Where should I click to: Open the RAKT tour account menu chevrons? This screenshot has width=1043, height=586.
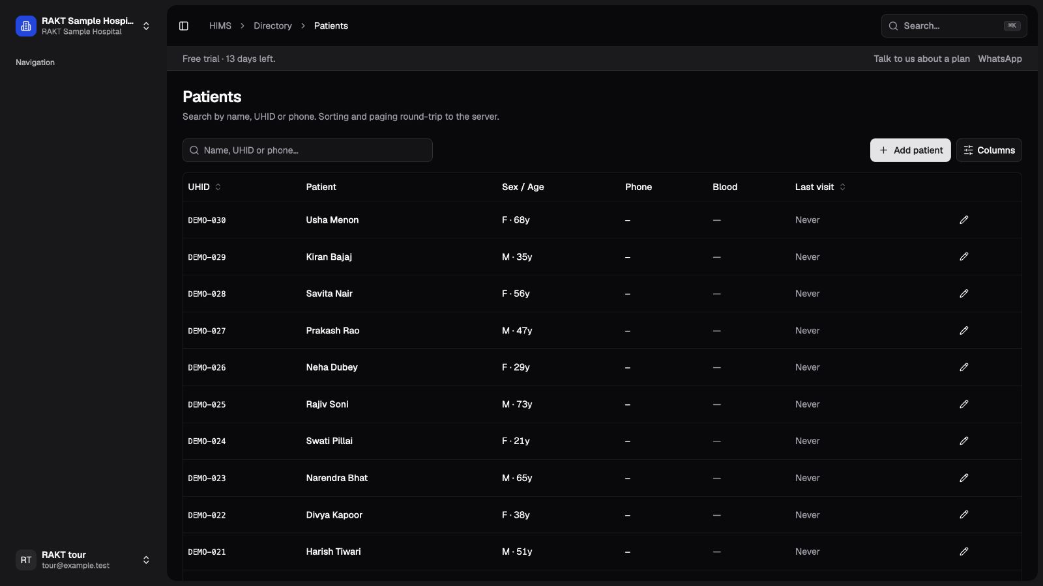point(146,560)
